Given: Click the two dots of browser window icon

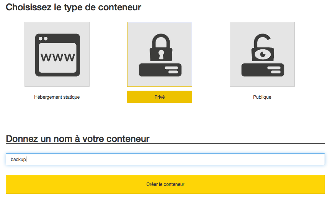Looking at the screenshot, I should click(x=43, y=39).
